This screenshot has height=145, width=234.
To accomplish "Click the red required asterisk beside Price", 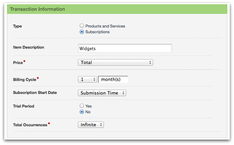I will pyautogui.click(x=24, y=62).
